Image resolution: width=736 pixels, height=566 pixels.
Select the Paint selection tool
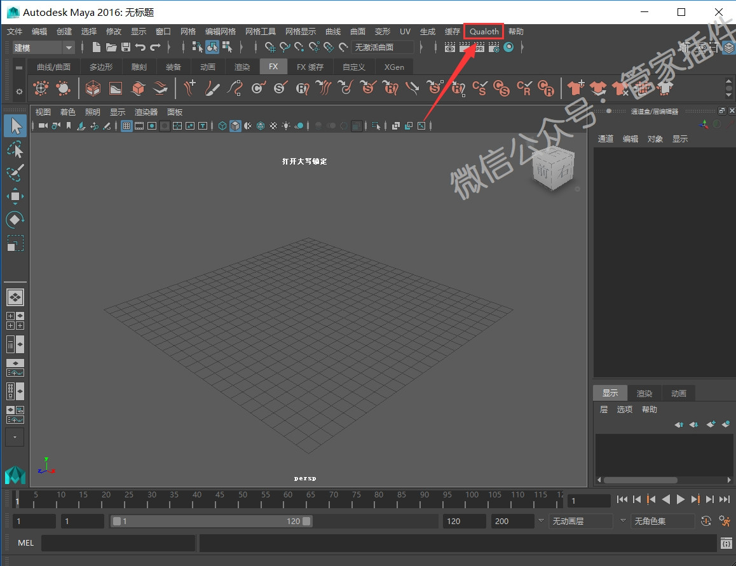tap(15, 173)
